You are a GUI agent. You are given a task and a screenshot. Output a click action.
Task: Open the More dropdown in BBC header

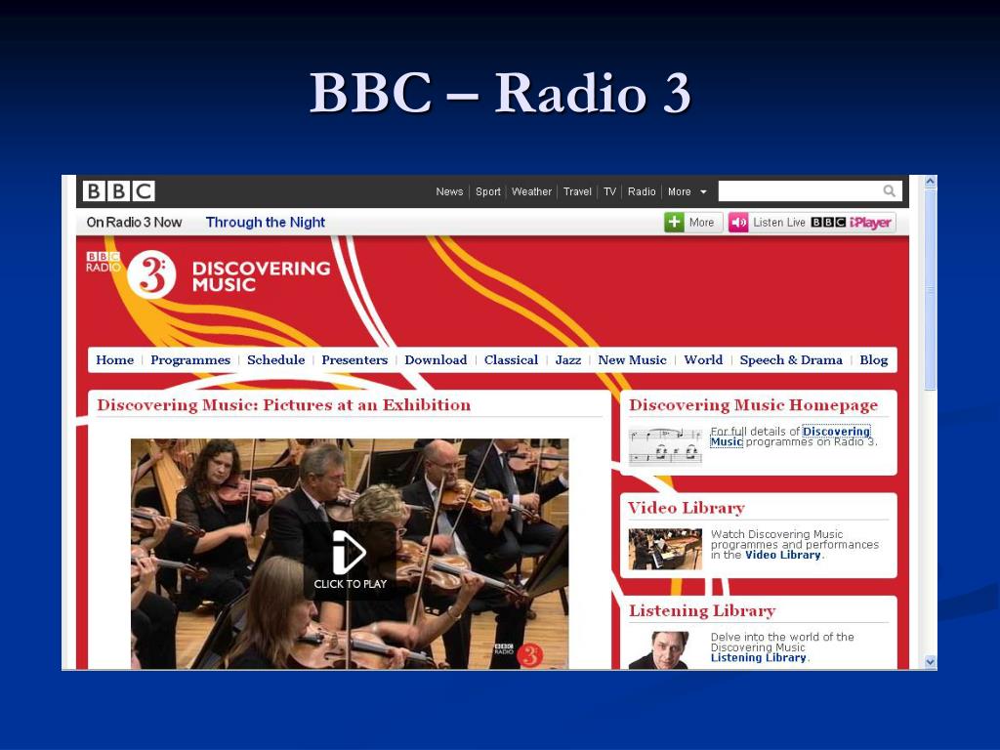[x=687, y=191]
